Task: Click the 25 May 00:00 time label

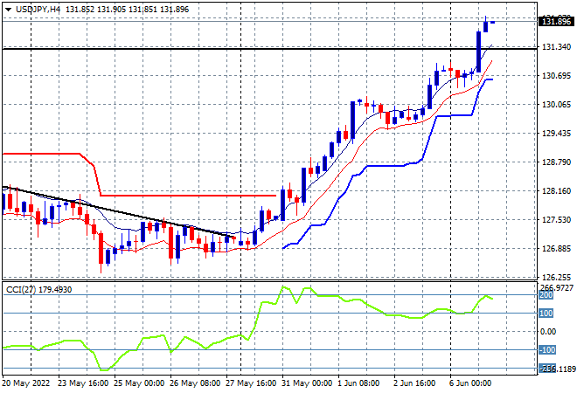Action: (x=139, y=383)
